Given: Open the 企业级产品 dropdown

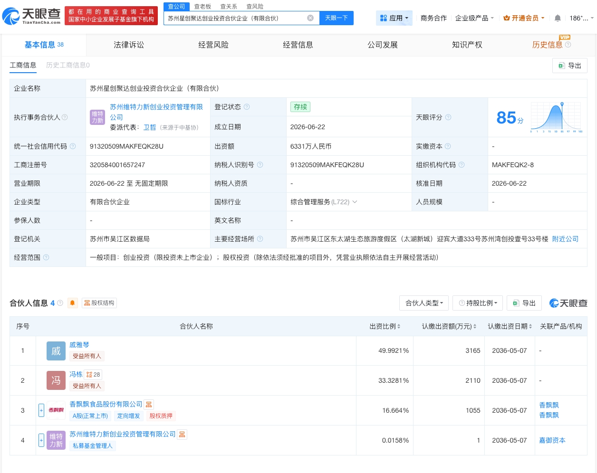Looking at the screenshot, I should coord(474,18).
